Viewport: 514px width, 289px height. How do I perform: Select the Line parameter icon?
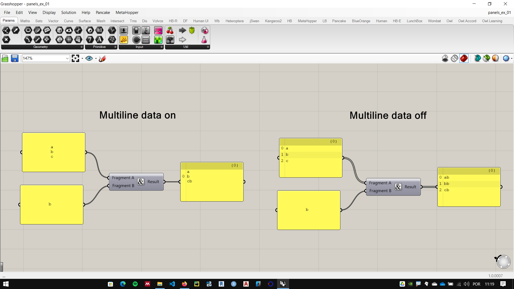click(37, 40)
